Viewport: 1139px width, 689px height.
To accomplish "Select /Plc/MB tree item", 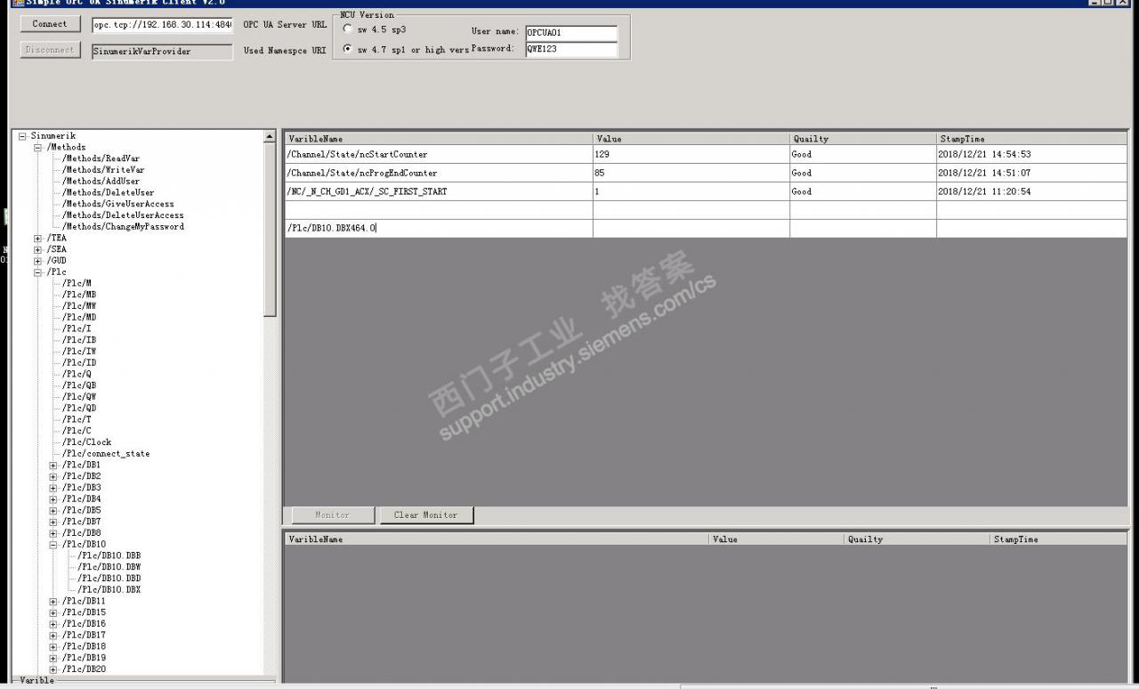I will 79,295.
